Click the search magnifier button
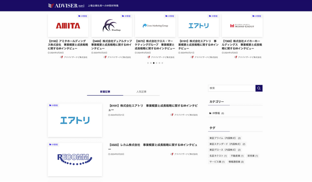This screenshot has height=182, width=312. tap(259, 88)
